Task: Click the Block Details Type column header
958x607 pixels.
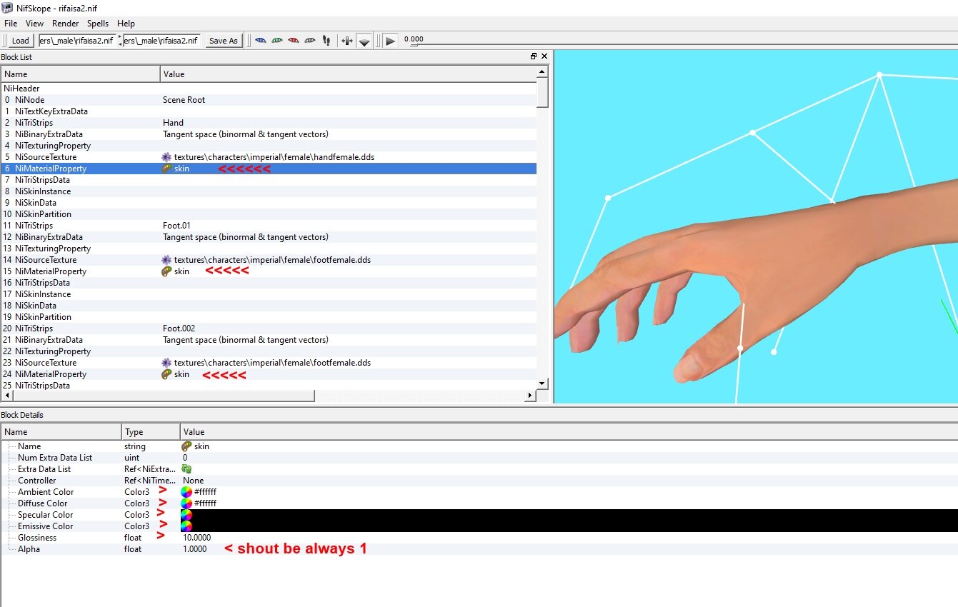Action: 151,432
